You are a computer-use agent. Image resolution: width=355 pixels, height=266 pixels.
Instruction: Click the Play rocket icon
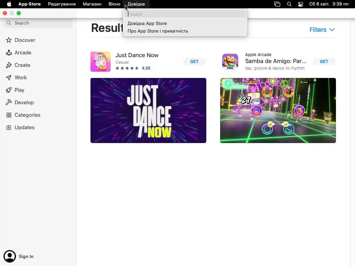(9, 90)
